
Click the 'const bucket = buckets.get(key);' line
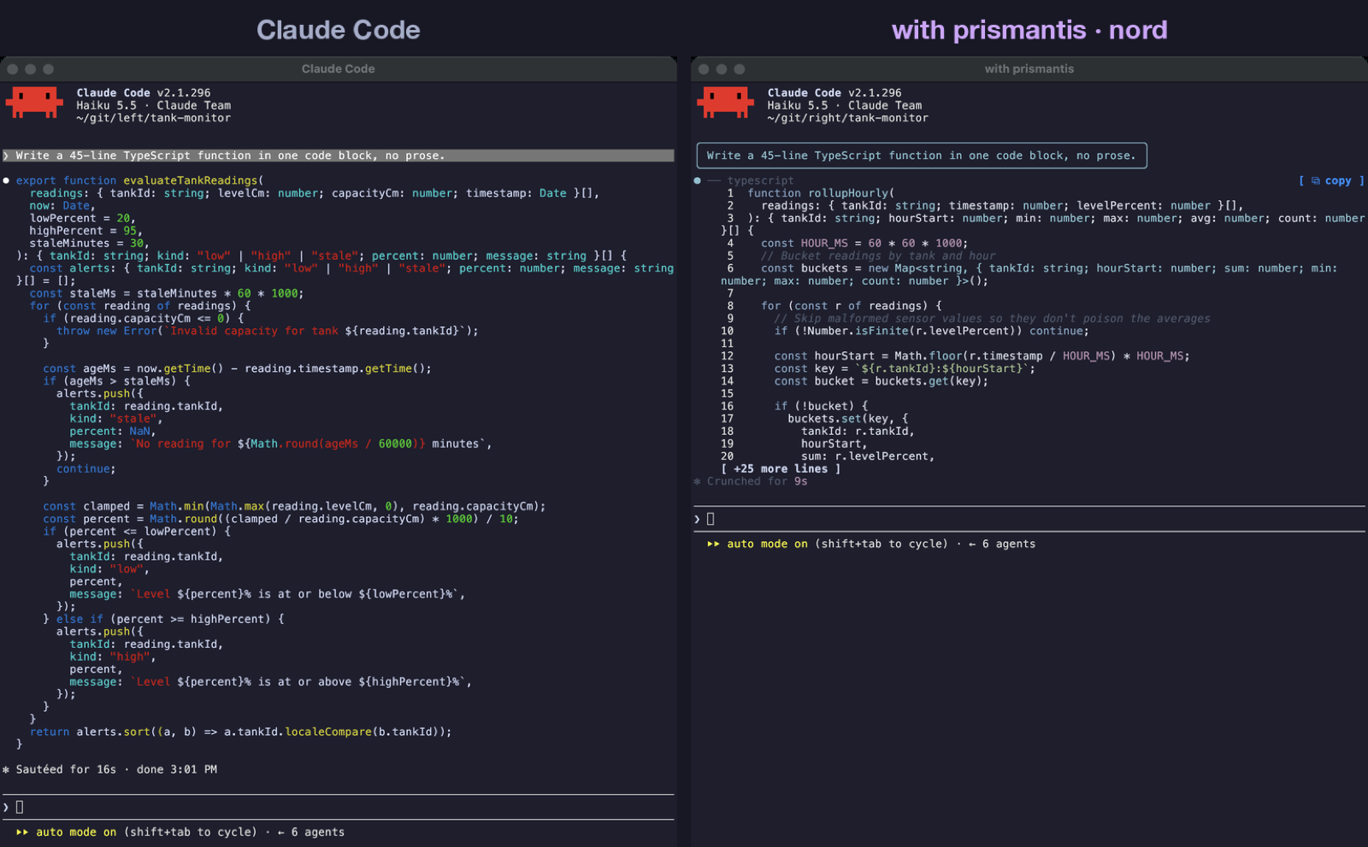pos(882,381)
